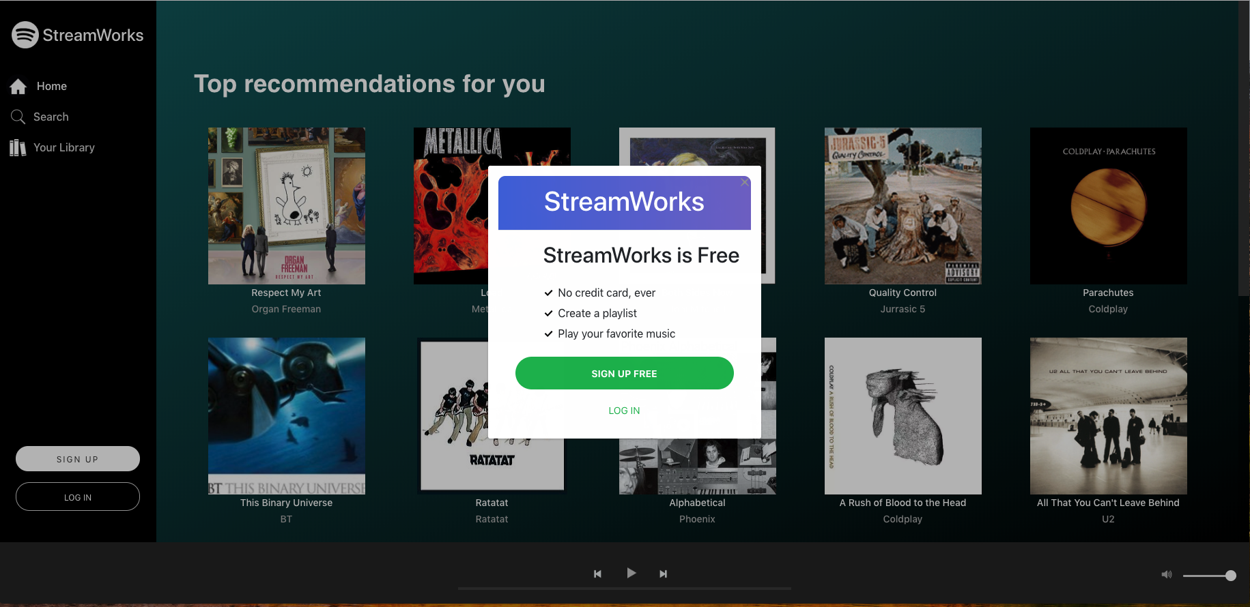Click 'A Rush of Blood to the Head' title
Image resolution: width=1250 pixels, height=607 pixels.
(x=903, y=503)
